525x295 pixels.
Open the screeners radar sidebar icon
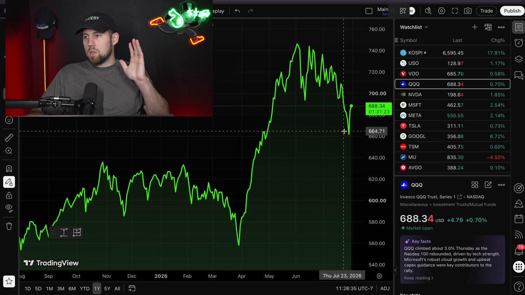518,188
